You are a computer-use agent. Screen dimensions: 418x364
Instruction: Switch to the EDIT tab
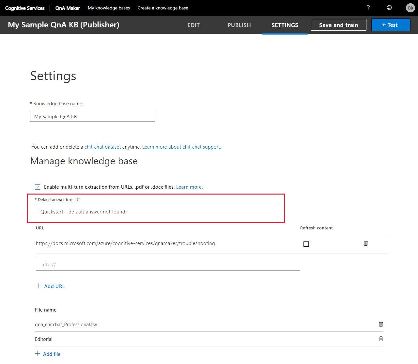pyautogui.click(x=194, y=25)
